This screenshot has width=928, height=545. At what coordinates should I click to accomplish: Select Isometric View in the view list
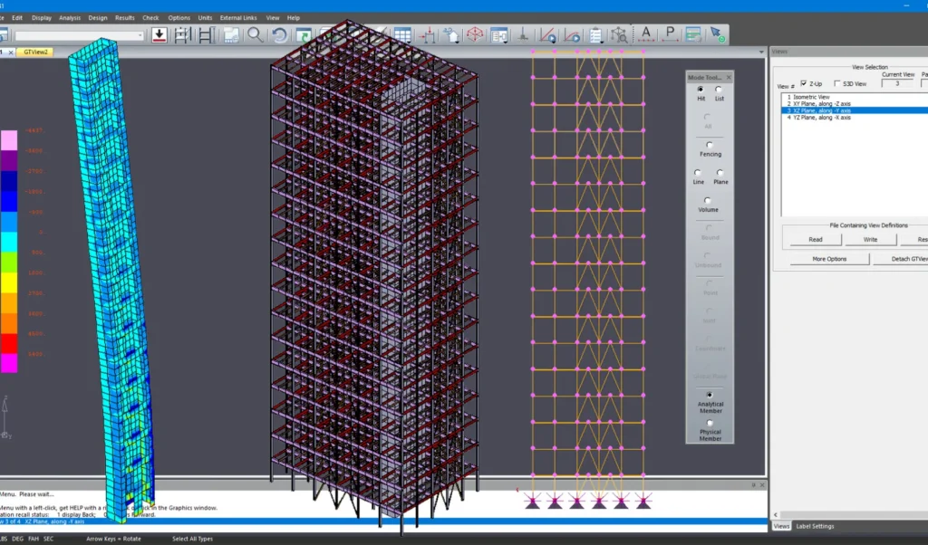pyautogui.click(x=808, y=97)
